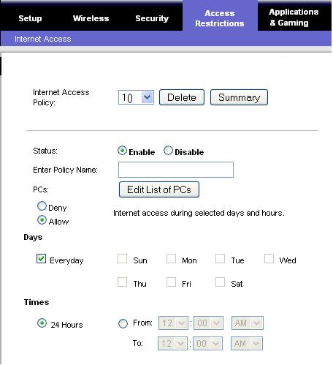Check the Mon day checkbox
The height and width of the screenshot is (365, 333).
[x=171, y=259]
